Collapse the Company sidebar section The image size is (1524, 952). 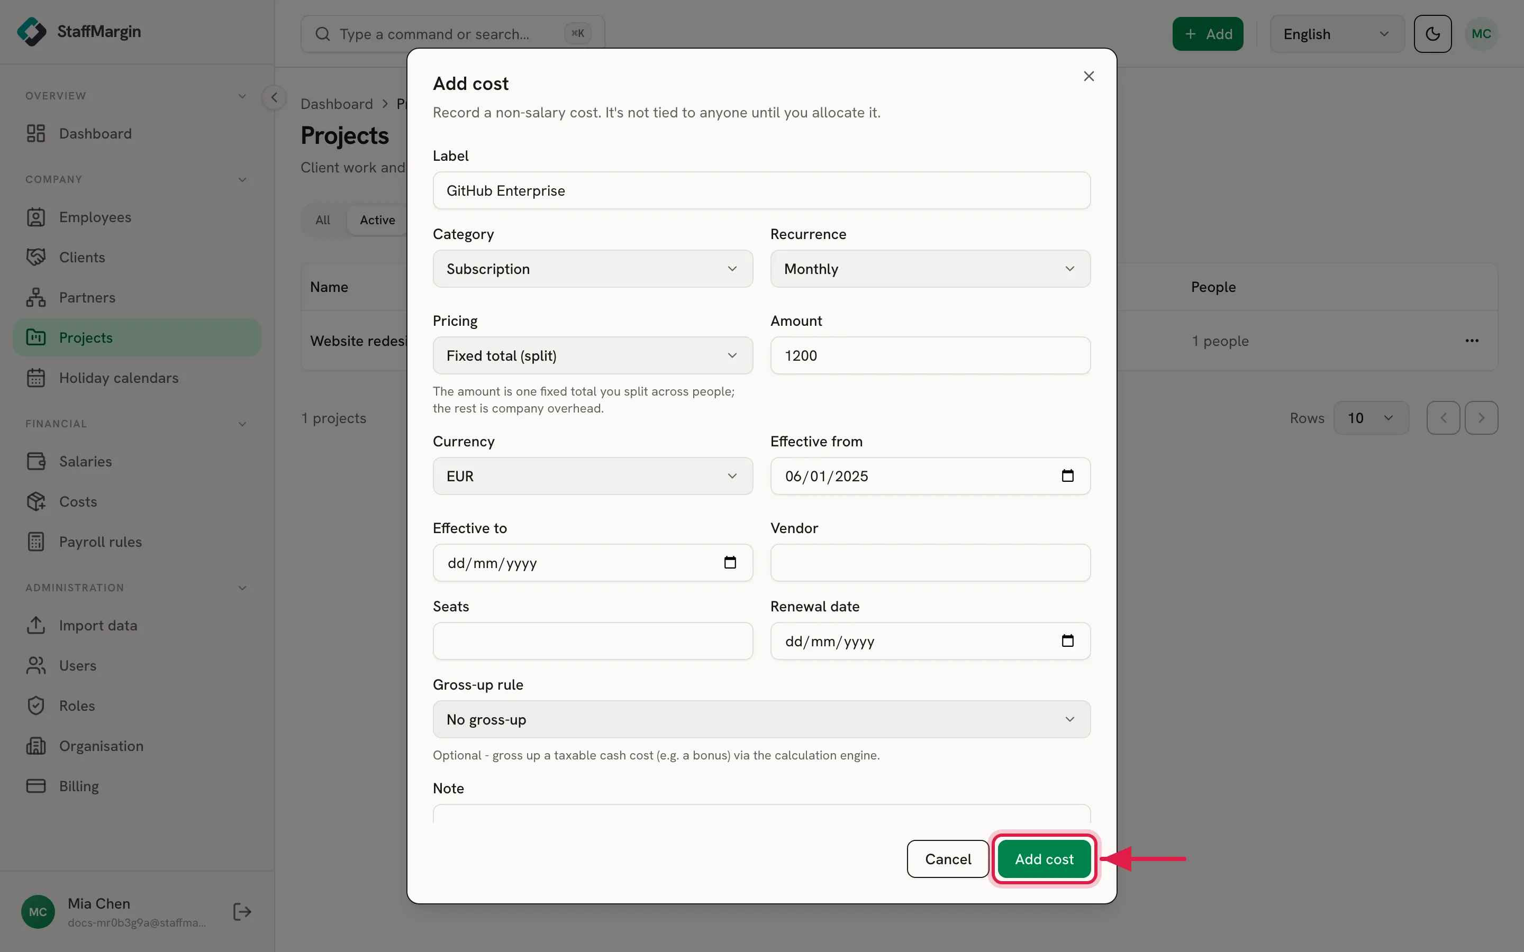(242, 180)
